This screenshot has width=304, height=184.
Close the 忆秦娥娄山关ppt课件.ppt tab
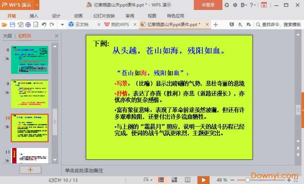tap(207, 25)
